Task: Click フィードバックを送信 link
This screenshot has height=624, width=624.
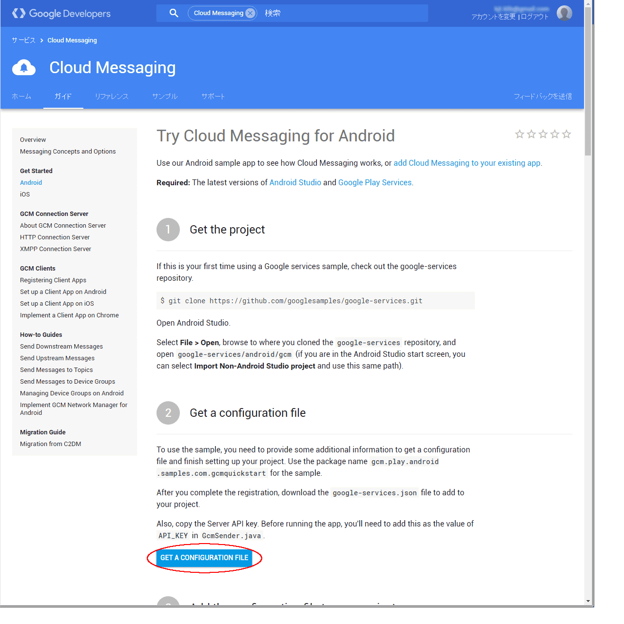Action: coord(543,97)
